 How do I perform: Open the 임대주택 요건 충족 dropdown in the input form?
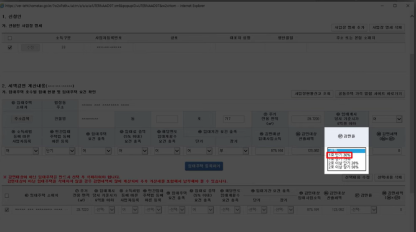point(96,151)
